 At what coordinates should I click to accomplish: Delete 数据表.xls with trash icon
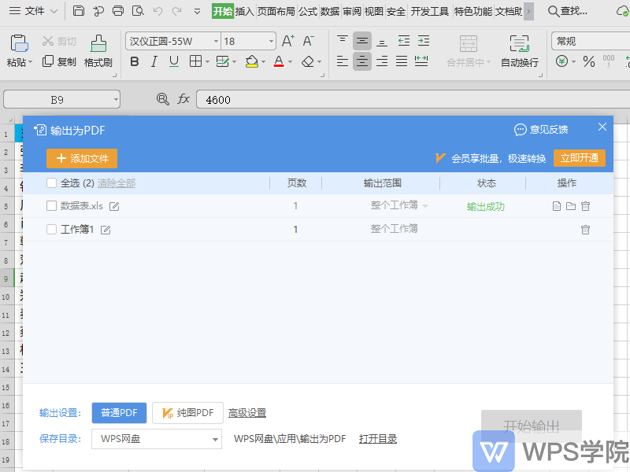point(585,206)
